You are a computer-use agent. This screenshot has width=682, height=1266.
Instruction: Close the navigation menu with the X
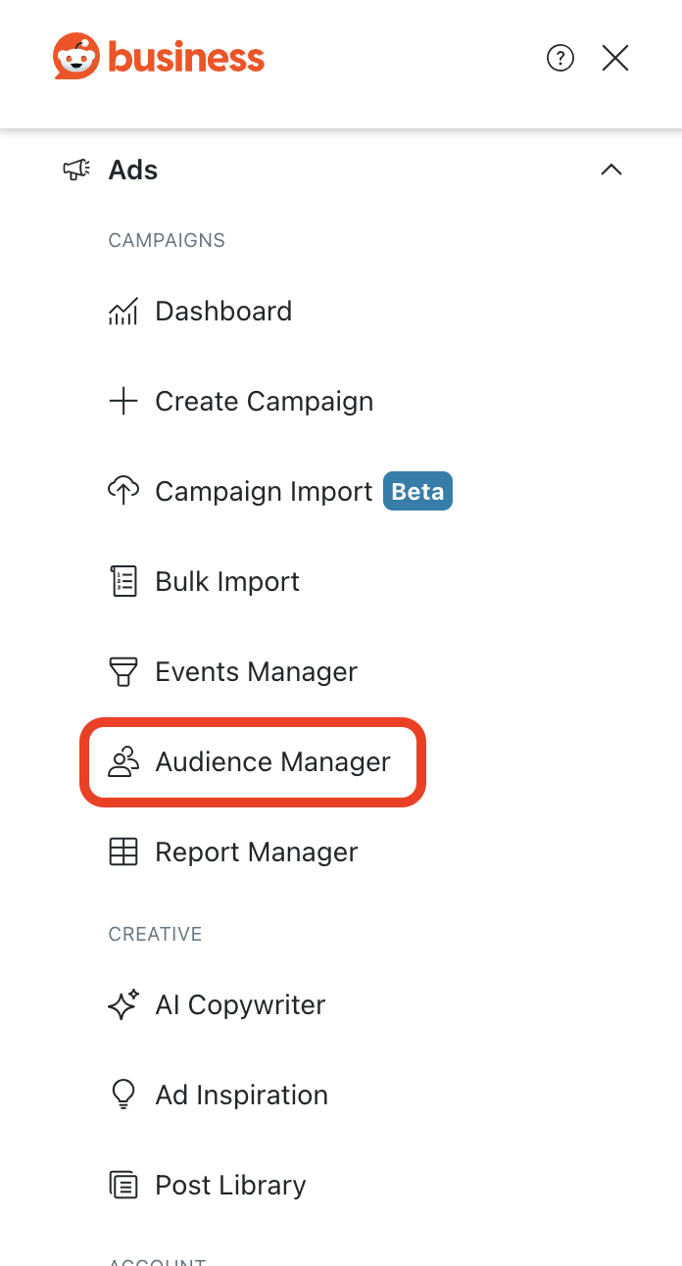[x=615, y=59]
